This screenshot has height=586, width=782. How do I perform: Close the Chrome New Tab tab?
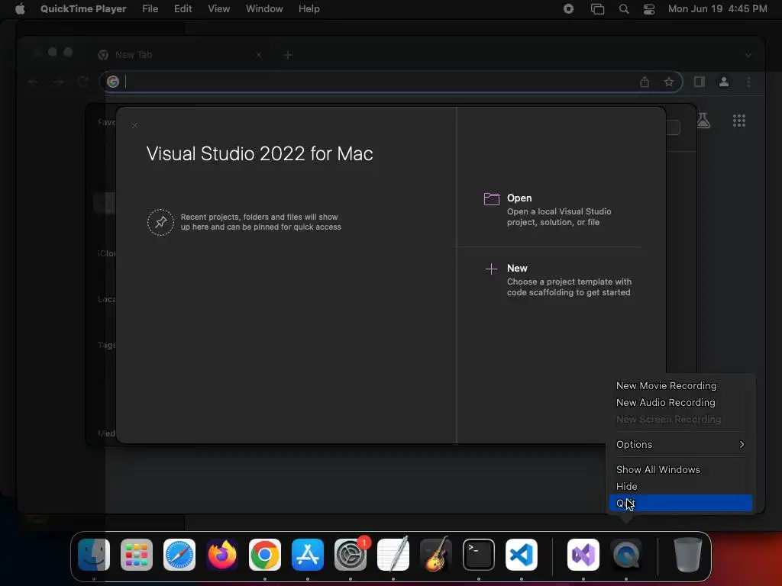point(258,55)
